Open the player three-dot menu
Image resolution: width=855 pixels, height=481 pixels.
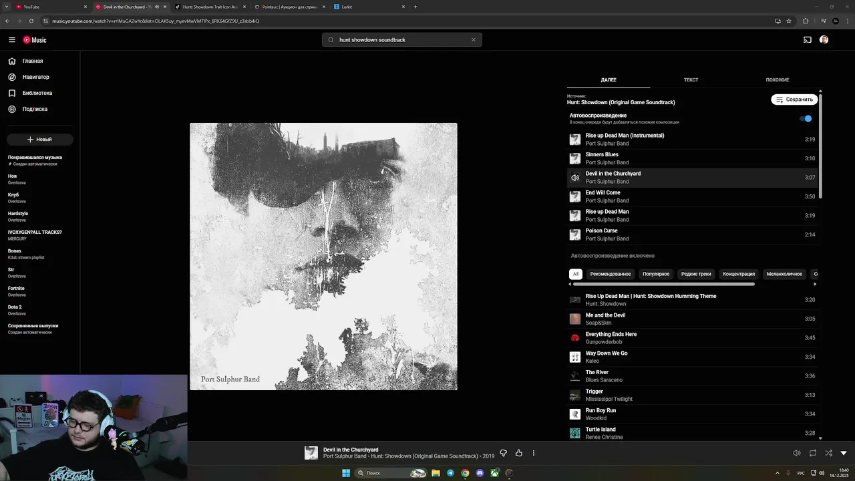[533, 453]
